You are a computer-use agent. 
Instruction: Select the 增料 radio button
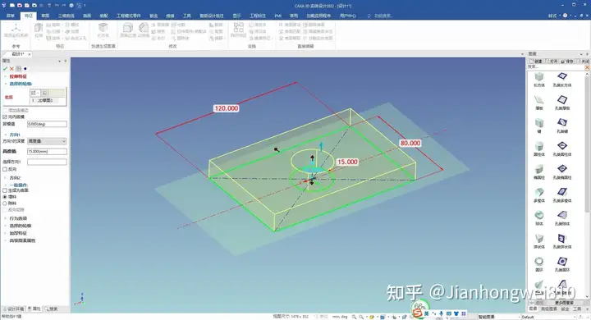(x=5, y=197)
